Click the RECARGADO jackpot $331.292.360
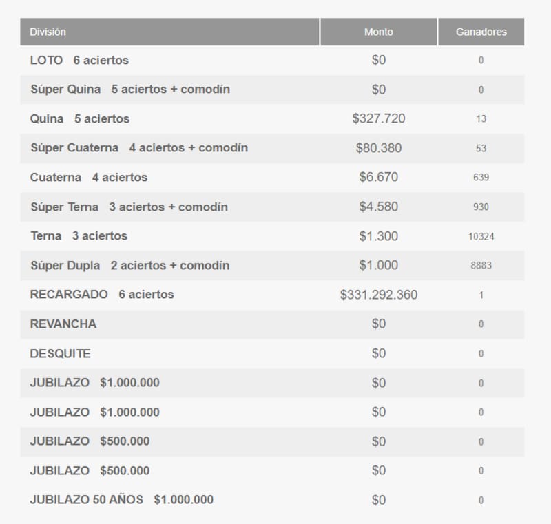The width and height of the screenshot is (551, 524). click(378, 295)
